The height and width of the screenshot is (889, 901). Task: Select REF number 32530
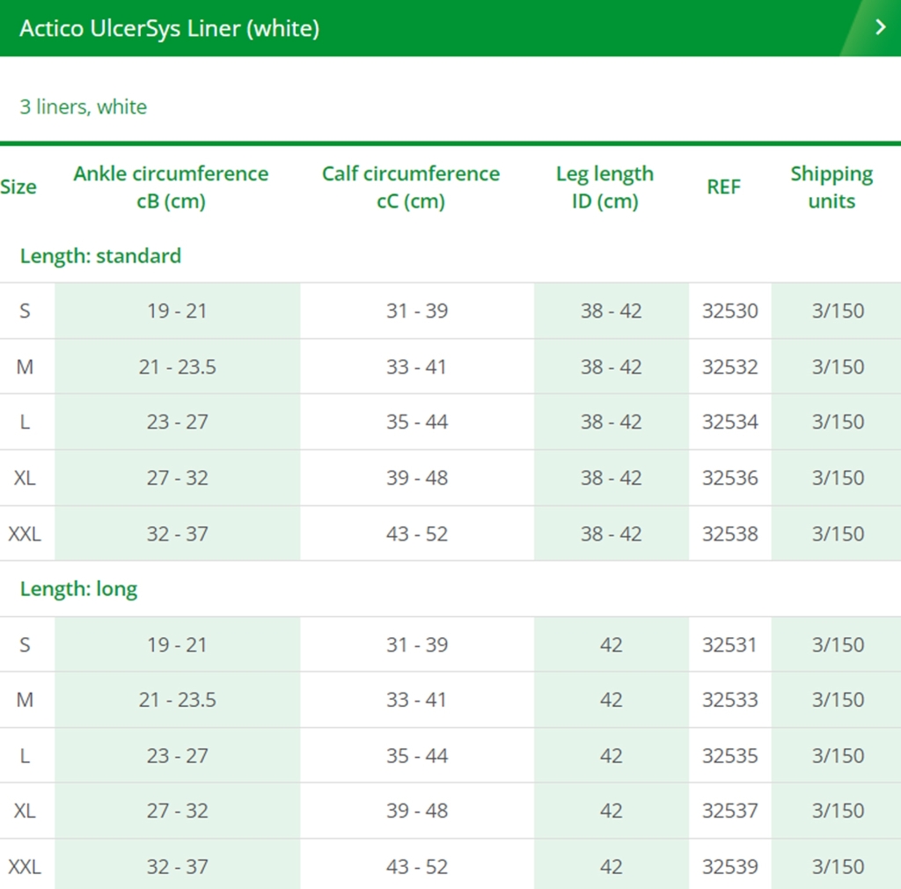coord(729,311)
